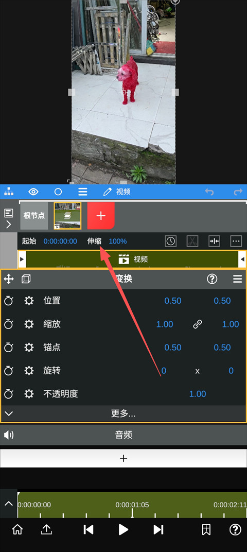Toggle keyframe stopwatch for 位置
Screen dimensions: 247x552
point(9,301)
